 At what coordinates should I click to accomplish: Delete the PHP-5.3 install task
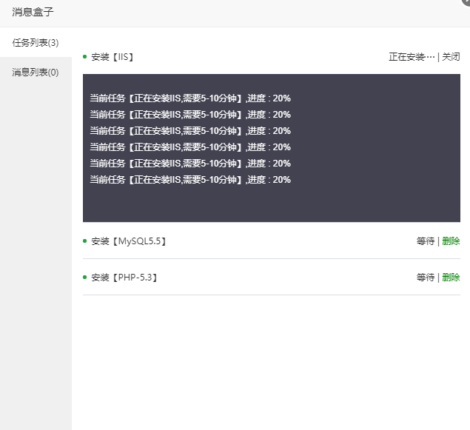(451, 278)
